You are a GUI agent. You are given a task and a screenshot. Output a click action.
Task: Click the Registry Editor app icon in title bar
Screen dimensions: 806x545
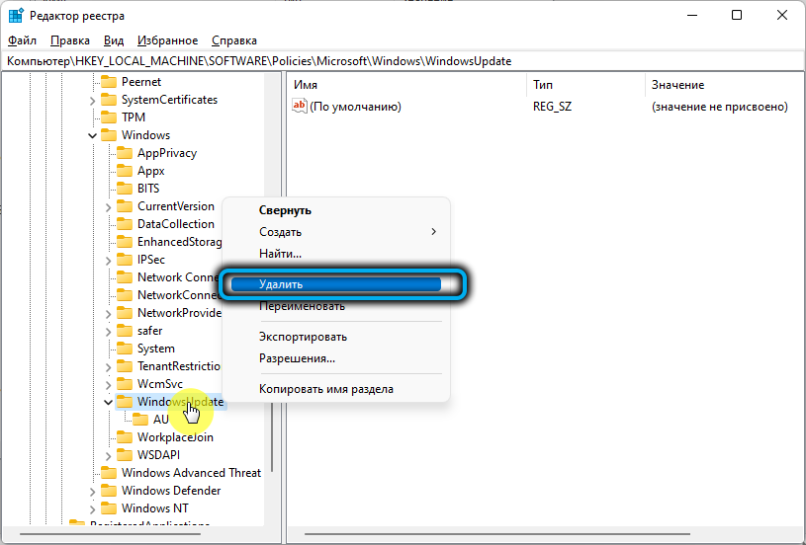click(16, 15)
